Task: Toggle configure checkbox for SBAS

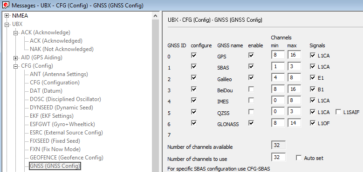Action: (194, 67)
